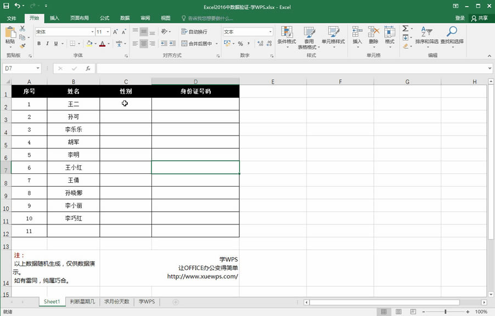Click the 共享 share button
The image size is (495, 316).
pyautogui.click(x=481, y=17)
